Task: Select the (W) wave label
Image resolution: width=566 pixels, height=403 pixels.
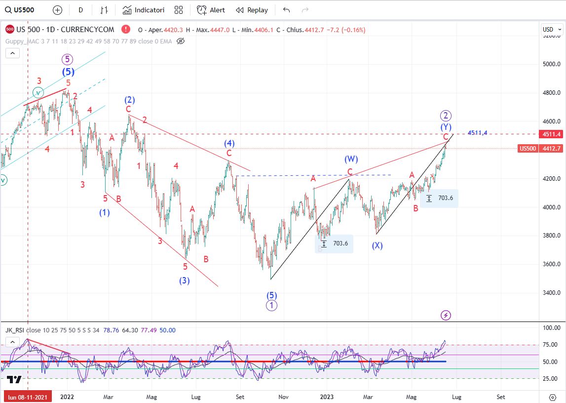Action: point(351,159)
